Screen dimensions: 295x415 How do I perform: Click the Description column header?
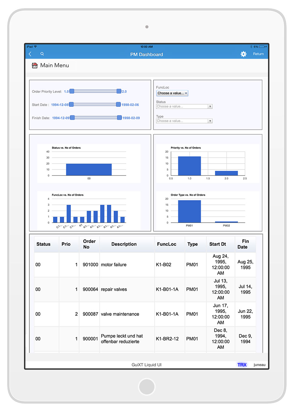[124, 244]
